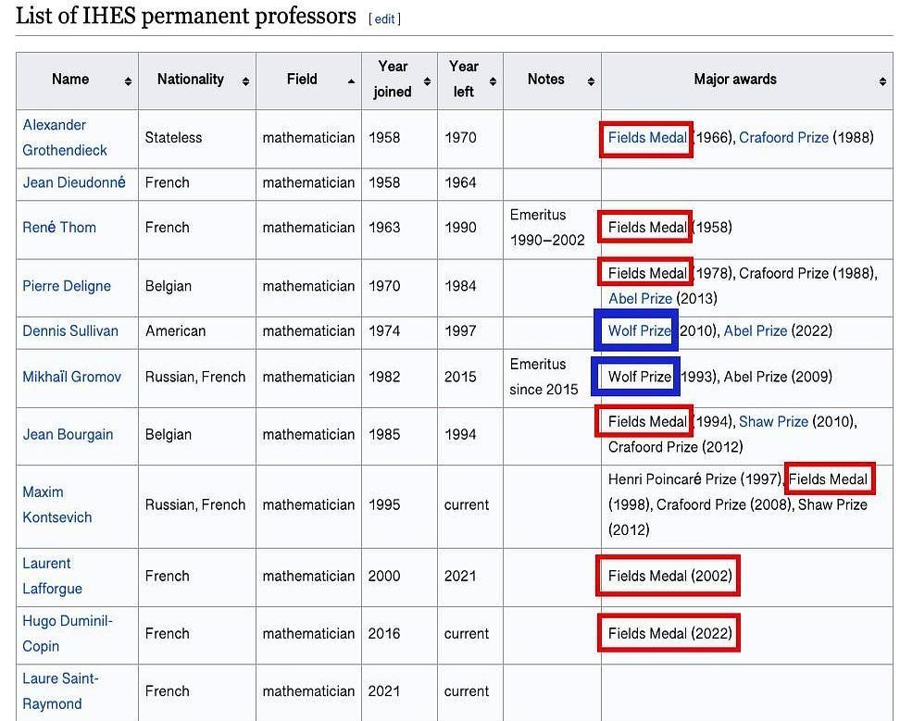Open Mikhaïl Gromov article link

71,377
